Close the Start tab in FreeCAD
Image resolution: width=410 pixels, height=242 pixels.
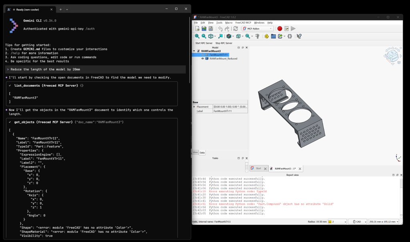point(265,169)
